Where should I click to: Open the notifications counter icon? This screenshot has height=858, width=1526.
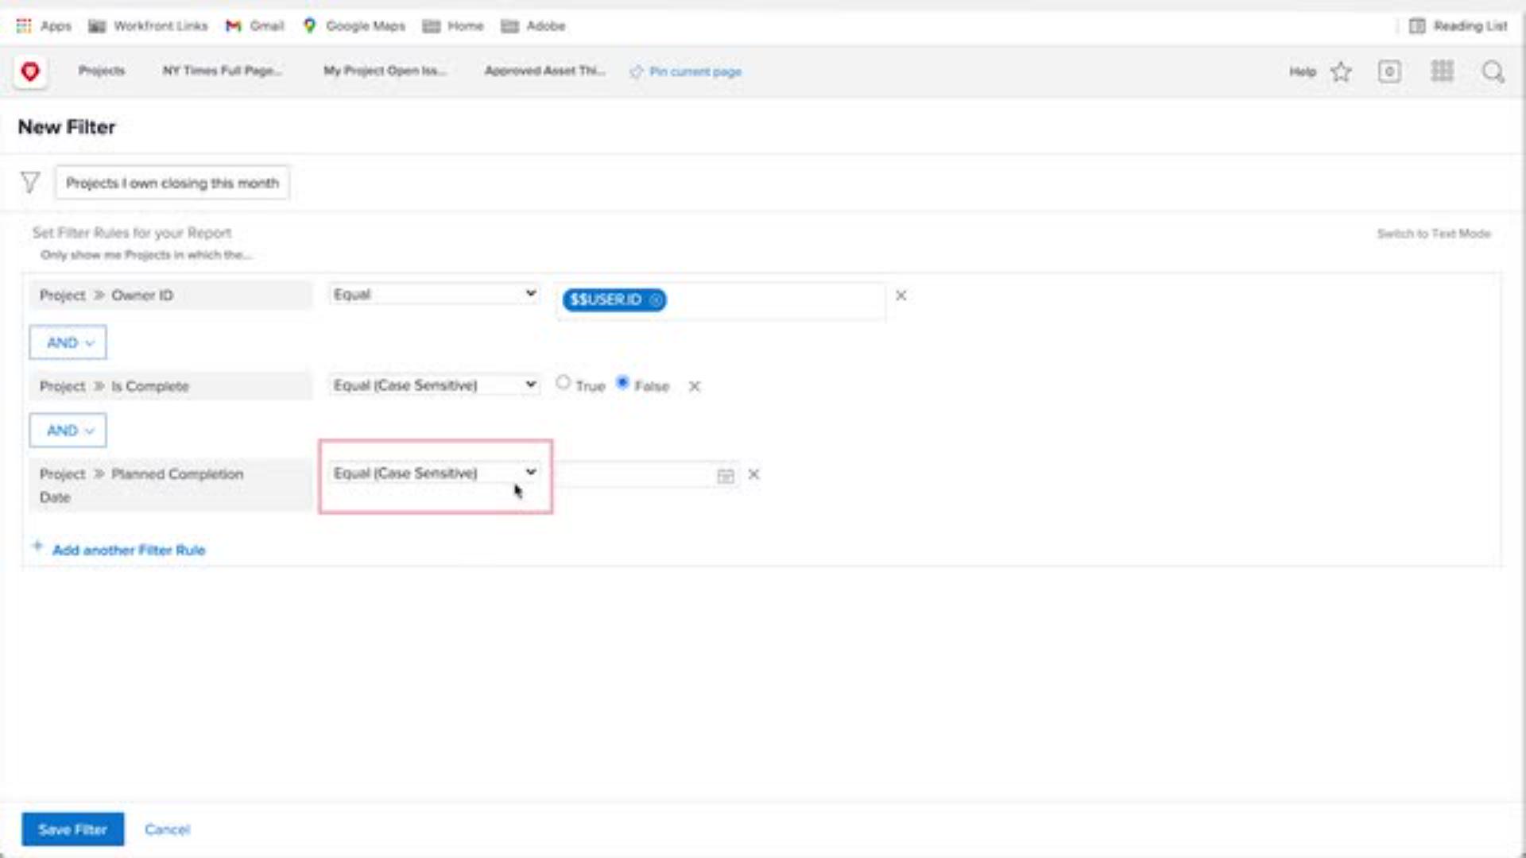click(x=1389, y=72)
